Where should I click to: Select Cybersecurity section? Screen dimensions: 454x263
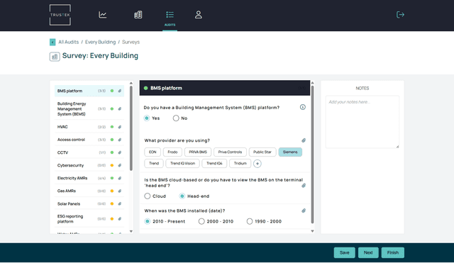(x=89, y=165)
